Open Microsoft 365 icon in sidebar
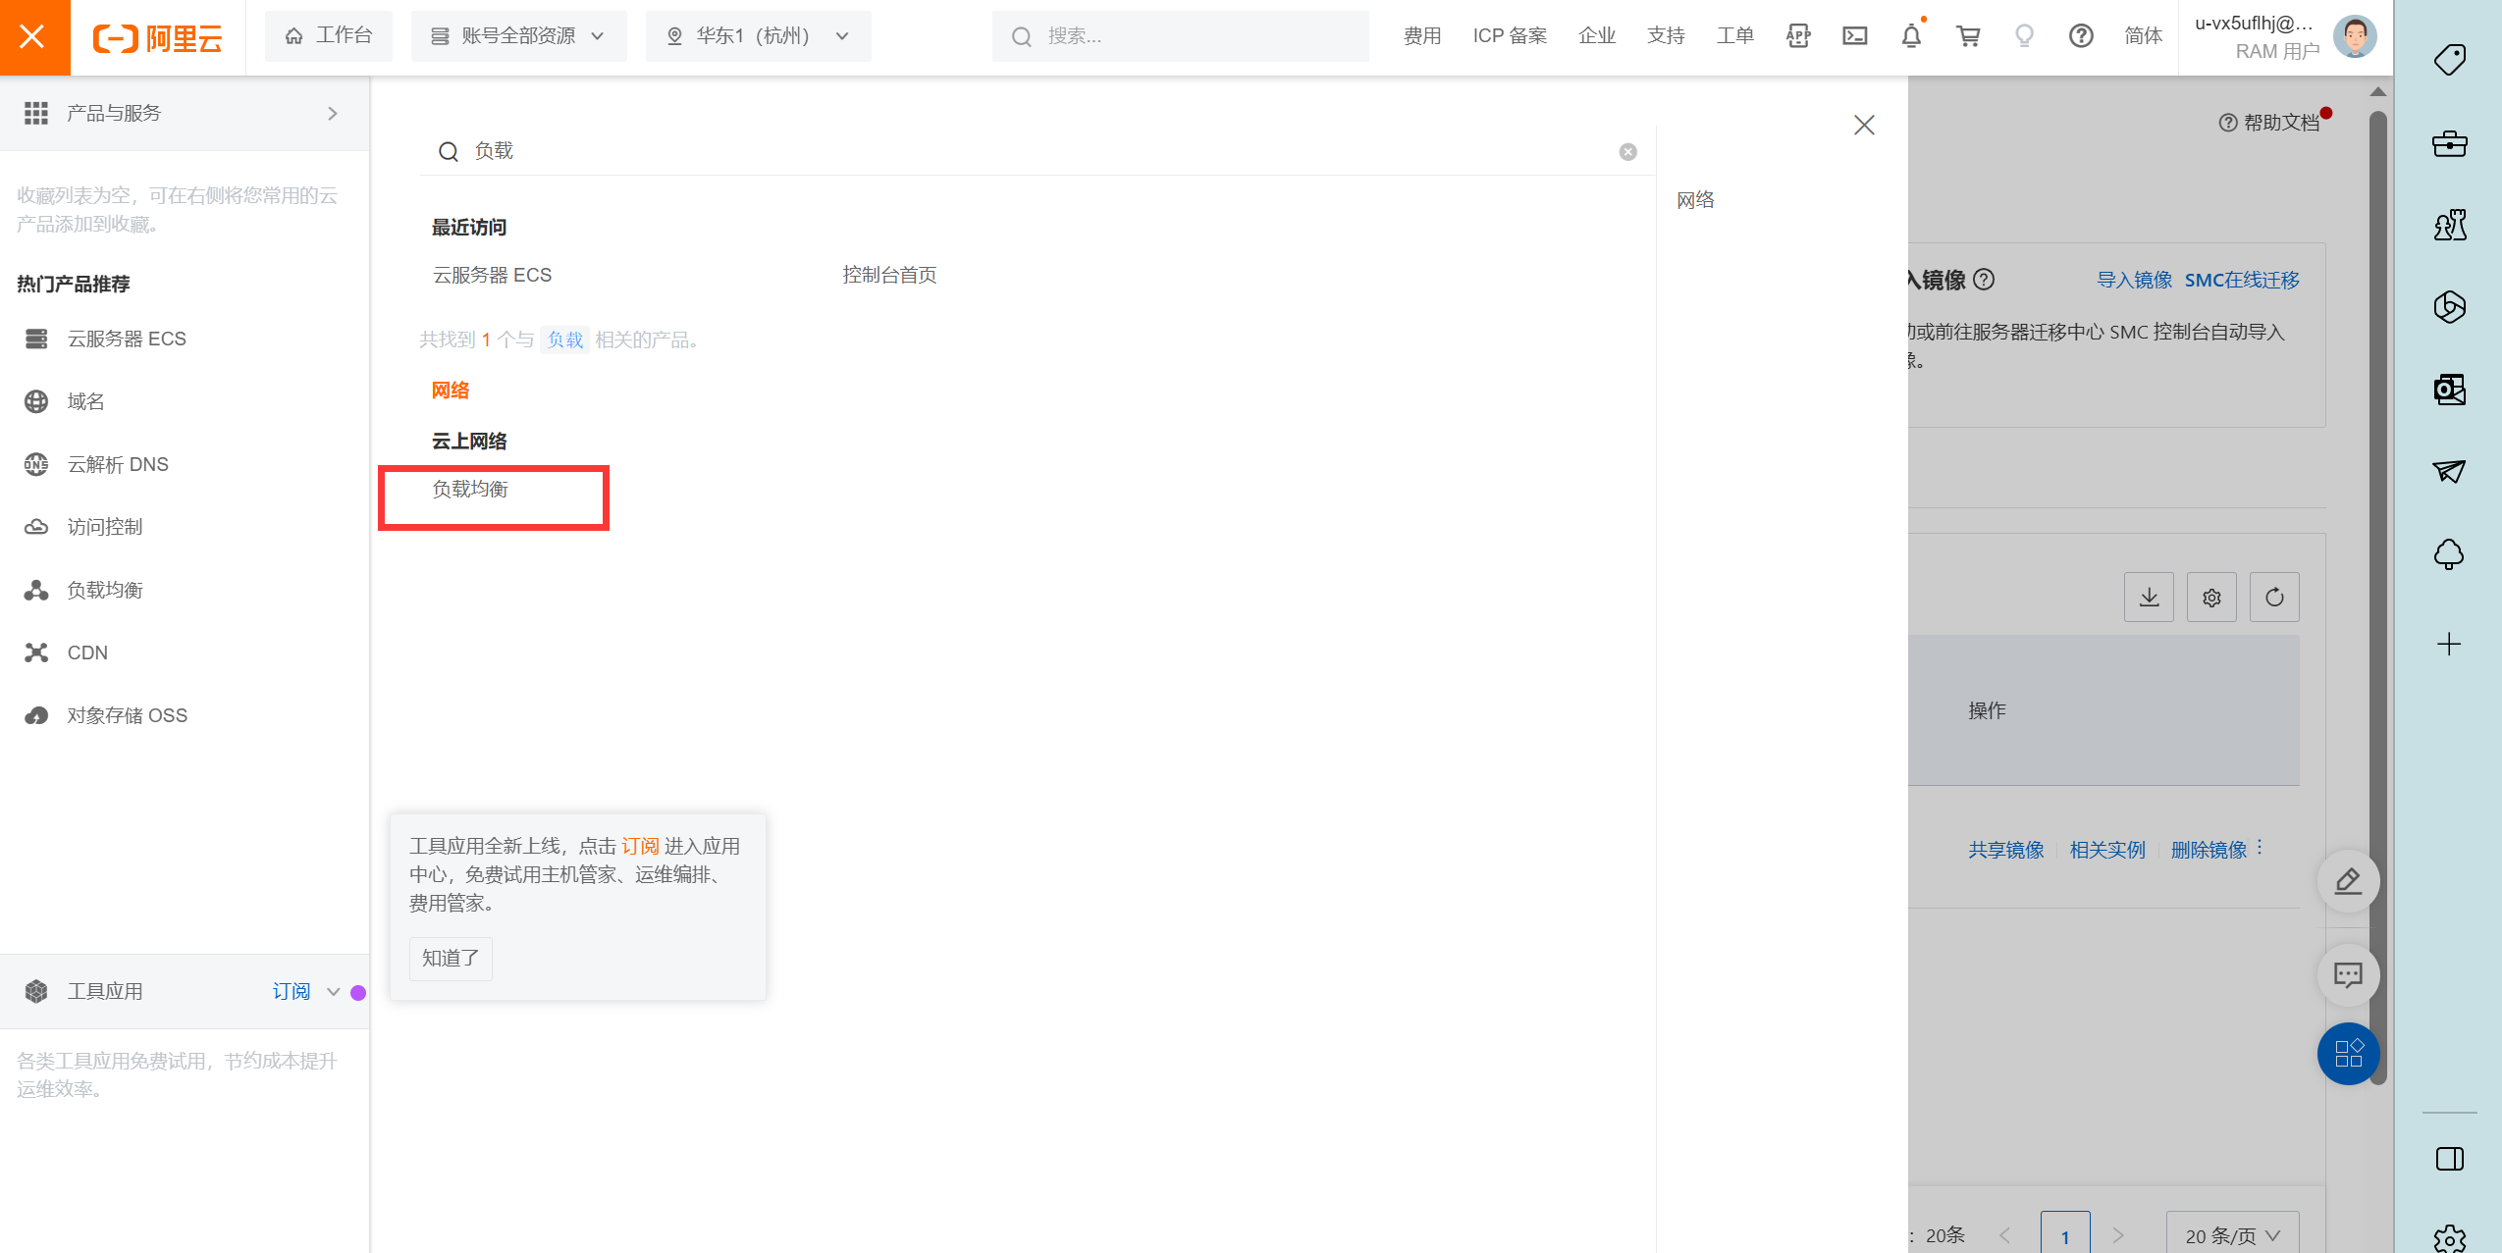The width and height of the screenshot is (2502, 1253). coord(2449,307)
